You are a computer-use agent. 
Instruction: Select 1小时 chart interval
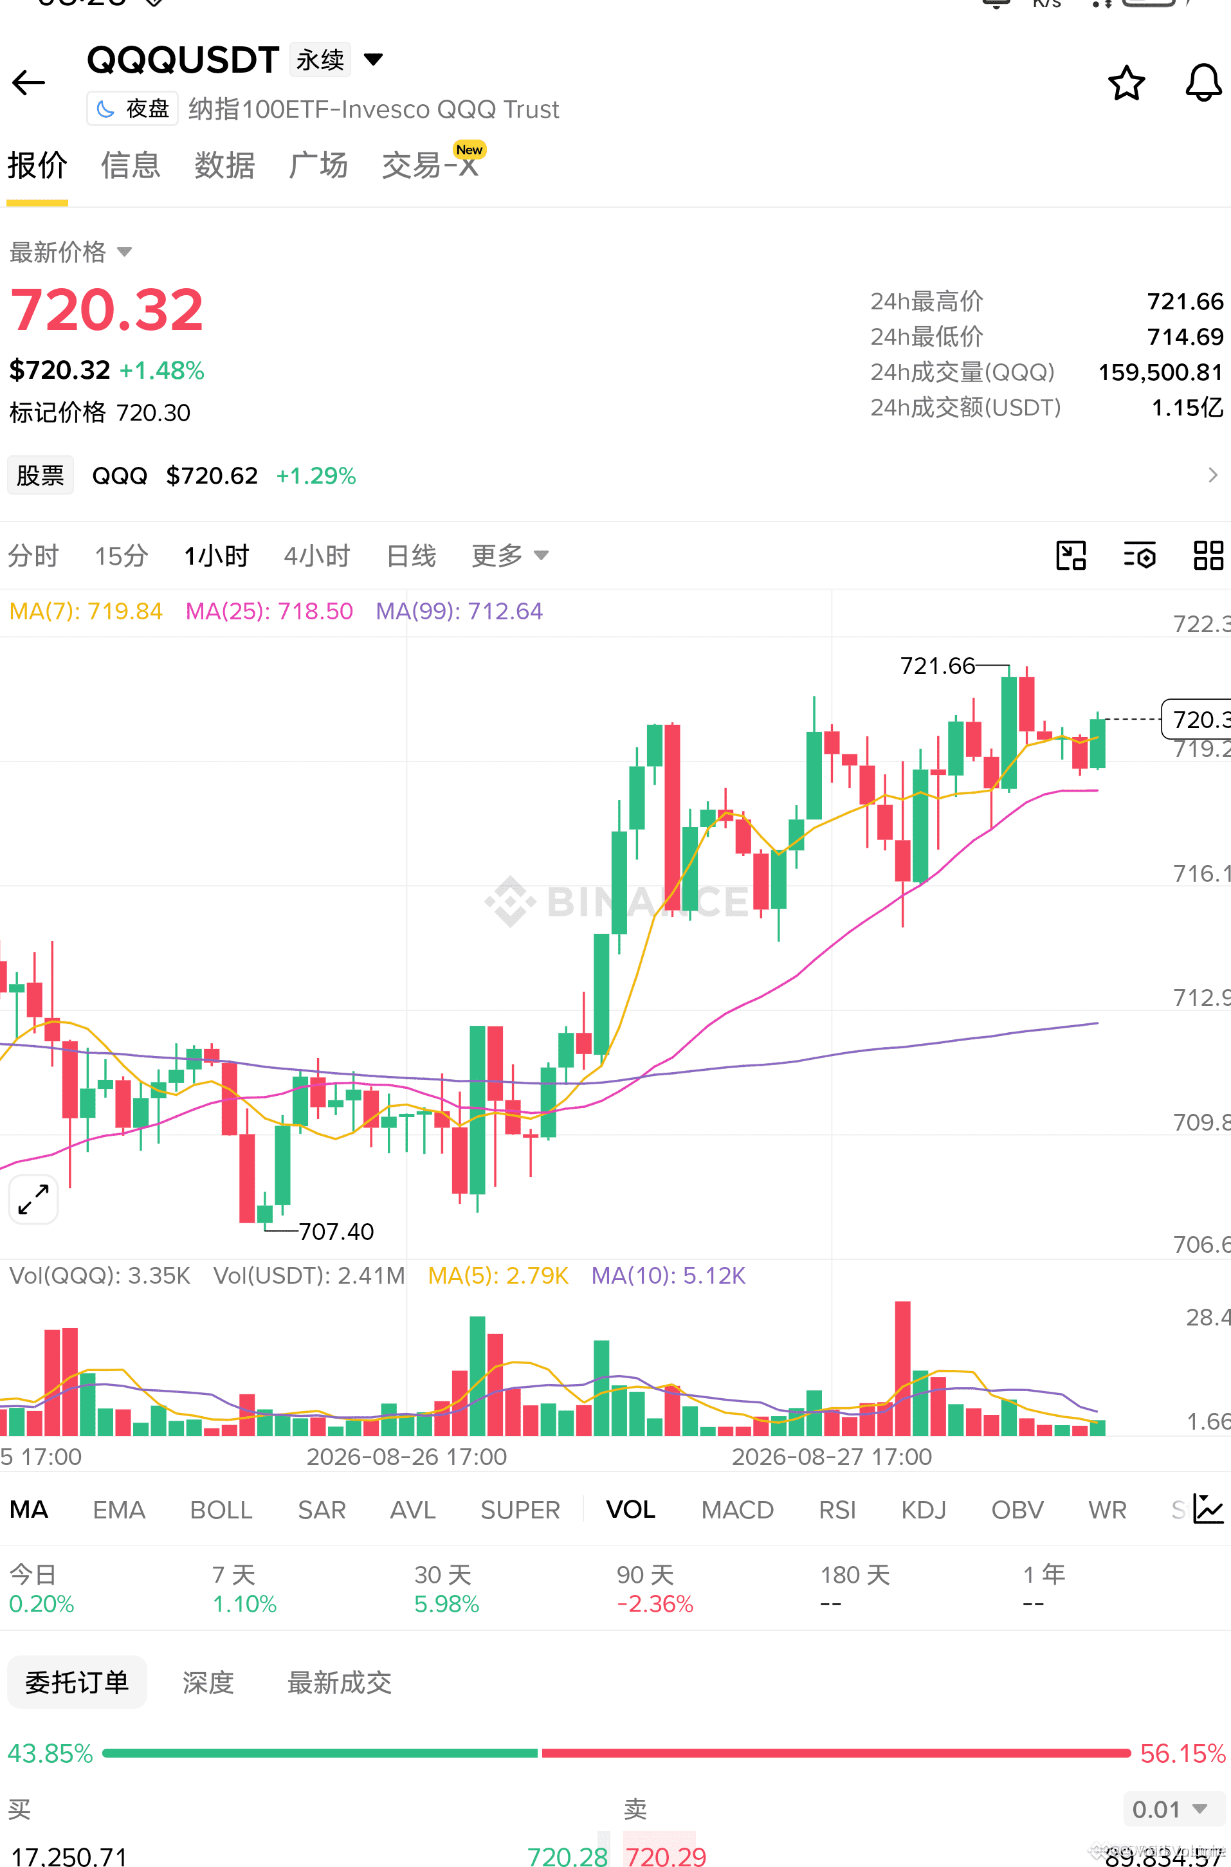coord(217,555)
